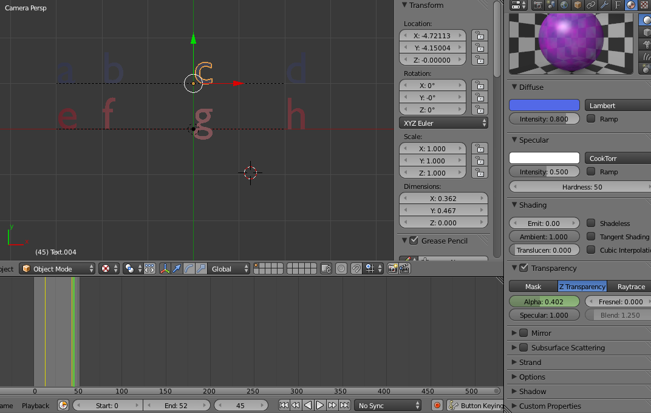Expand Custom Properties panel

(514, 406)
